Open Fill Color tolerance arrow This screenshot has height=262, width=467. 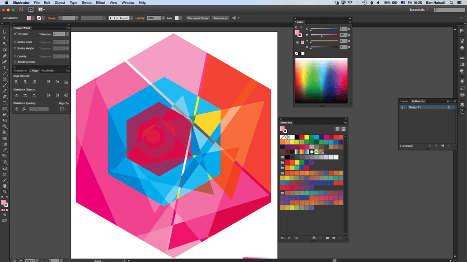point(67,34)
